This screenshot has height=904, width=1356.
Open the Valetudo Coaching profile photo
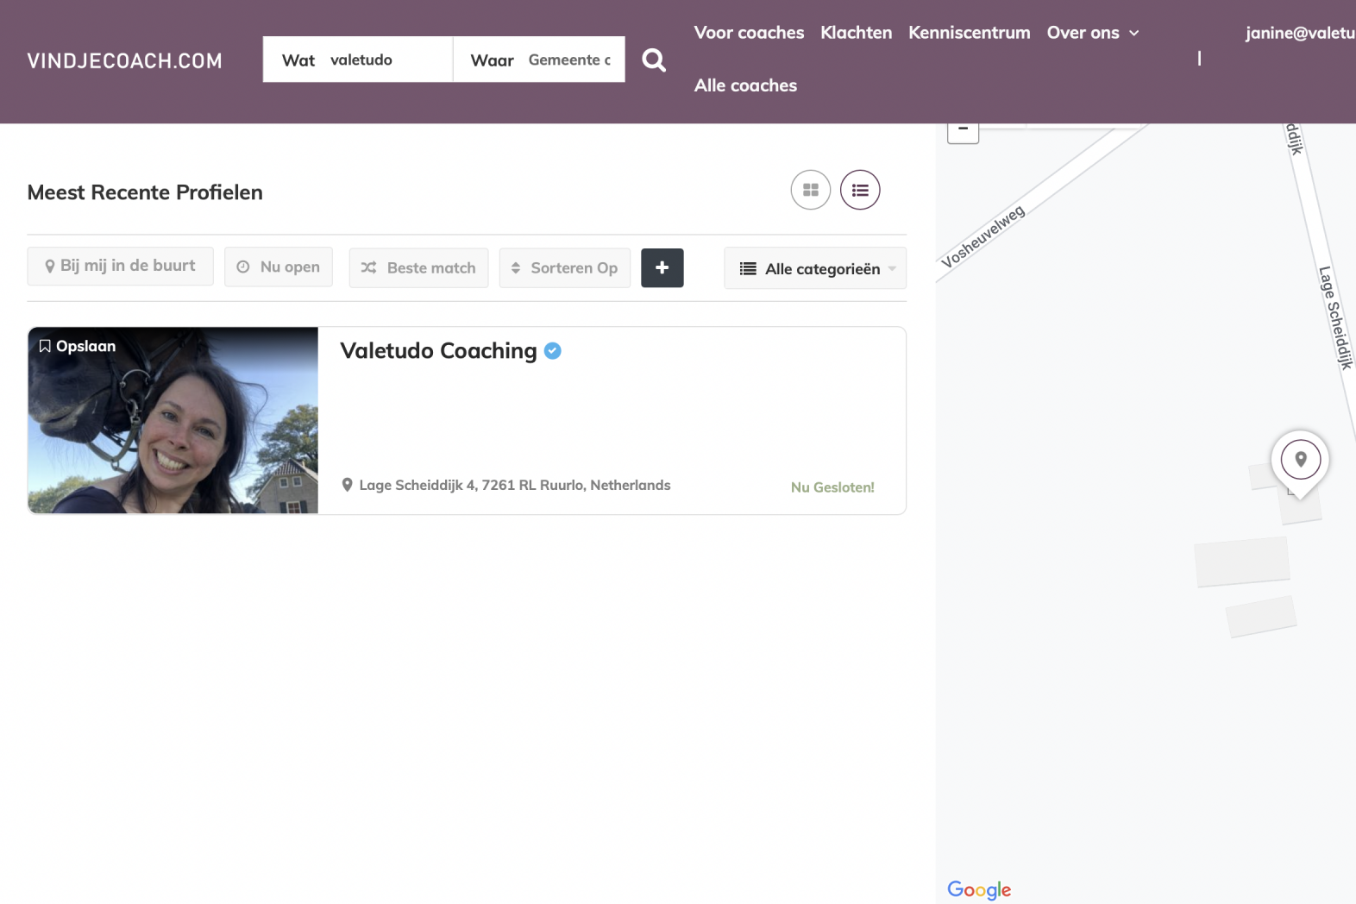(x=173, y=420)
